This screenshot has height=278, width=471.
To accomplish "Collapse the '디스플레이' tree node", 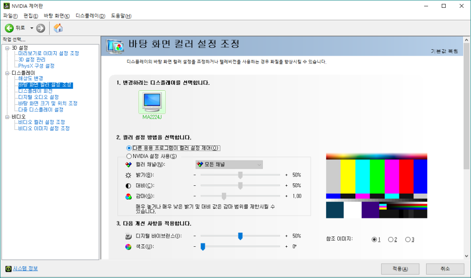I will pyautogui.click(x=7, y=73).
